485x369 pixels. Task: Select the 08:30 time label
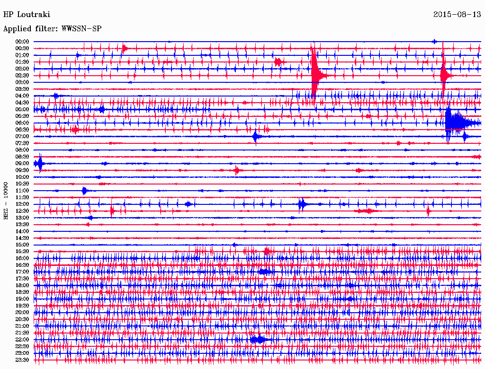pyautogui.click(x=22, y=157)
